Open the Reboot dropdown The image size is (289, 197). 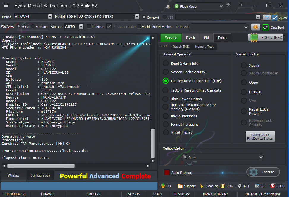point(219,27)
